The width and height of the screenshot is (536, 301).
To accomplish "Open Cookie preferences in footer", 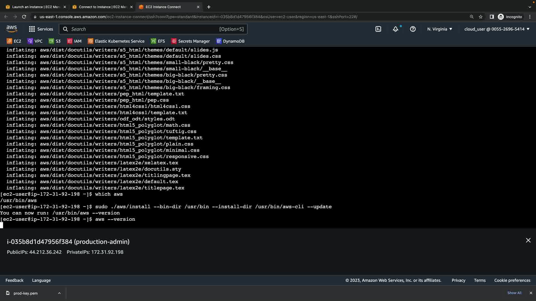I will point(512,280).
